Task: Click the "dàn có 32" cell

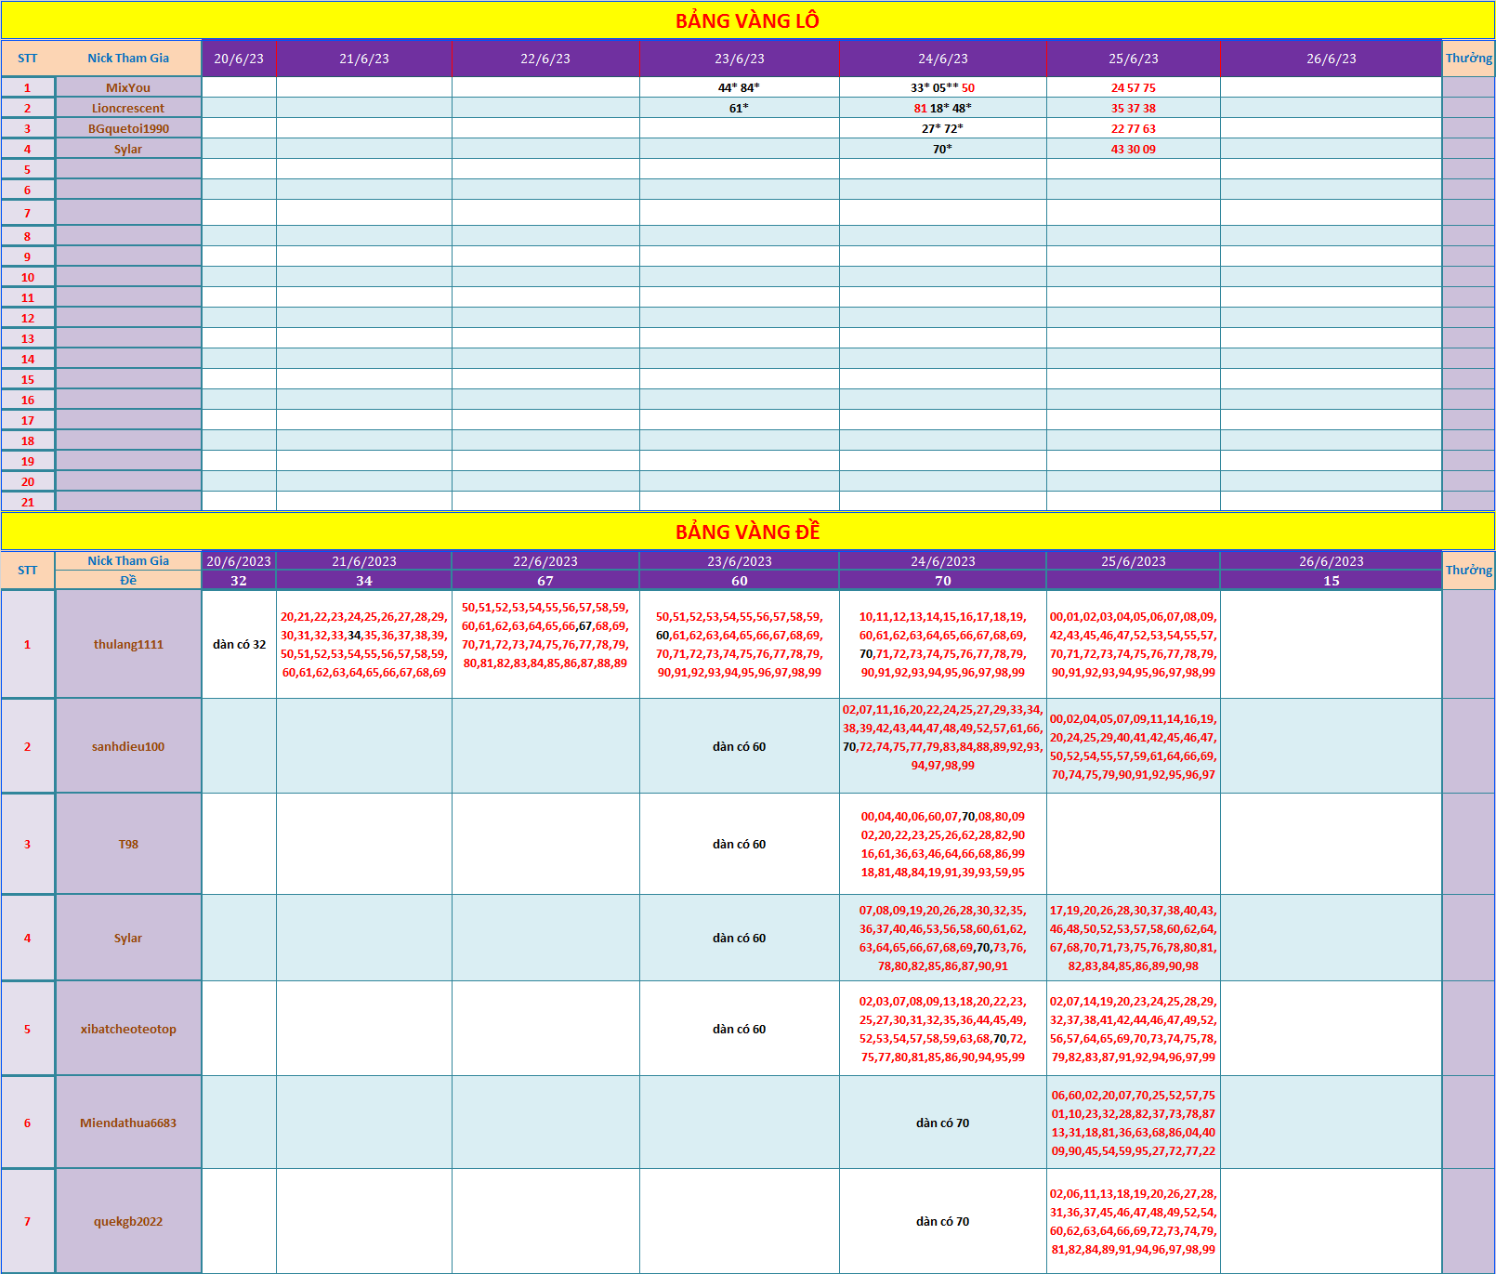Action: (239, 644)
